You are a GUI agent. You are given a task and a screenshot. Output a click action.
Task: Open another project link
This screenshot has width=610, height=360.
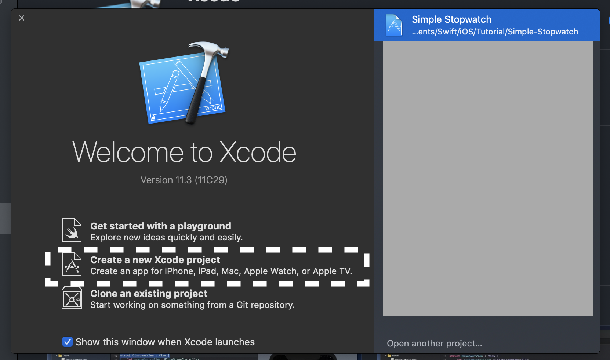click(x=434, y=344)
